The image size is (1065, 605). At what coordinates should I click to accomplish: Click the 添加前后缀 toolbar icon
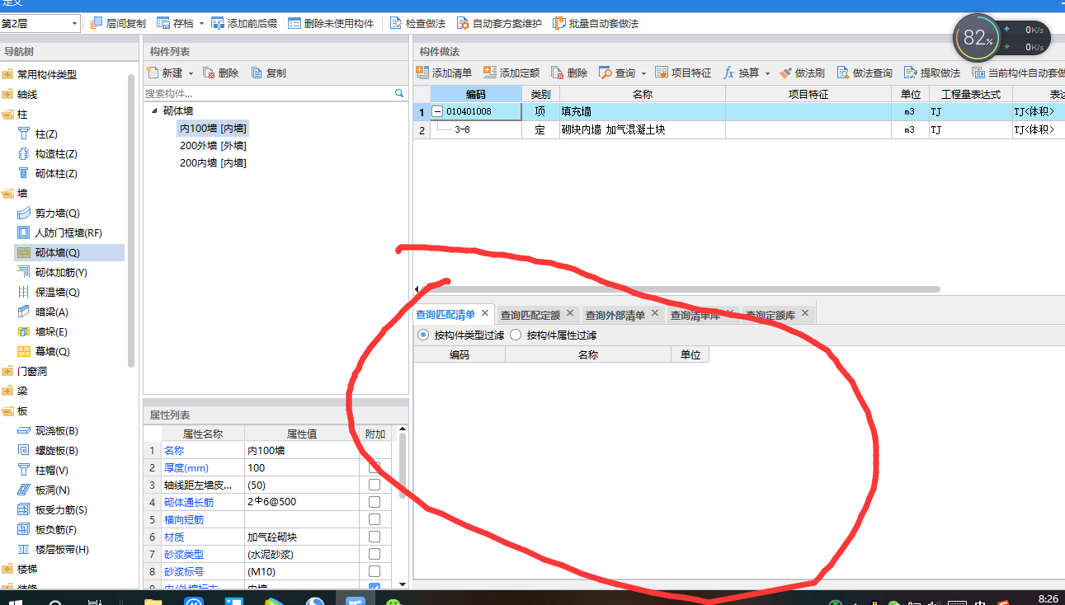point(217,24)
